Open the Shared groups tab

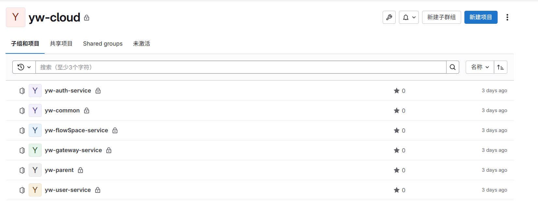(x=103, y=44)
